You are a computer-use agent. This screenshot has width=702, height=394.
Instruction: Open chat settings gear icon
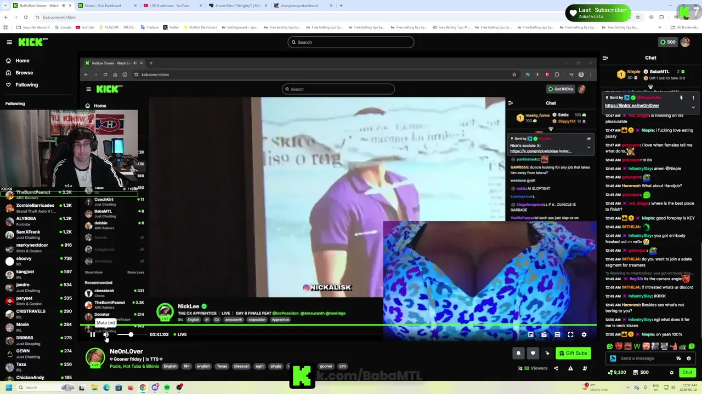point(671,373)
